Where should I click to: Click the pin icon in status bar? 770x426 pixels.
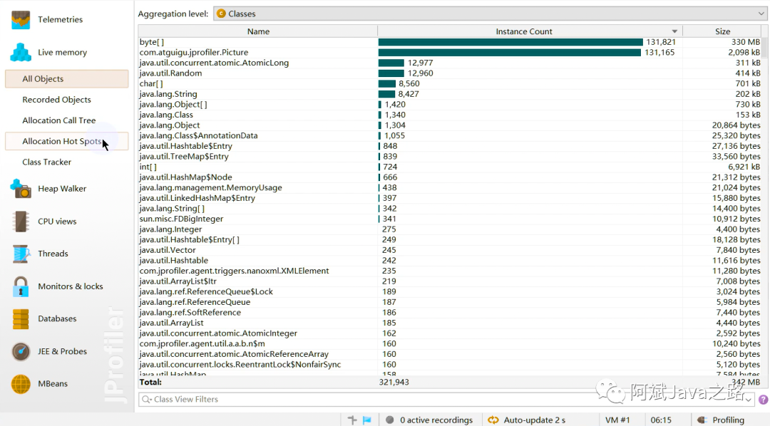click(x=352, y=420)
